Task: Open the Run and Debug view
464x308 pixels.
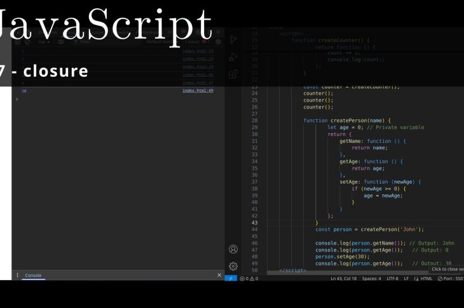Action: (x=233, y=57)
